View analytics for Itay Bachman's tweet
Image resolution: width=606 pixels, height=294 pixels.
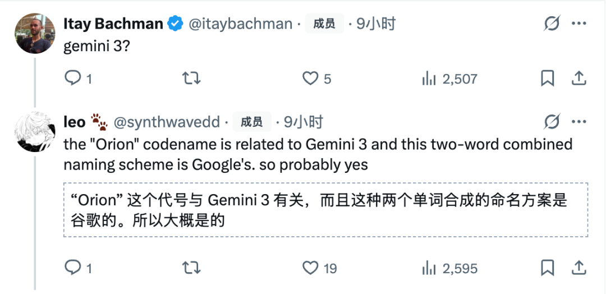429,79
